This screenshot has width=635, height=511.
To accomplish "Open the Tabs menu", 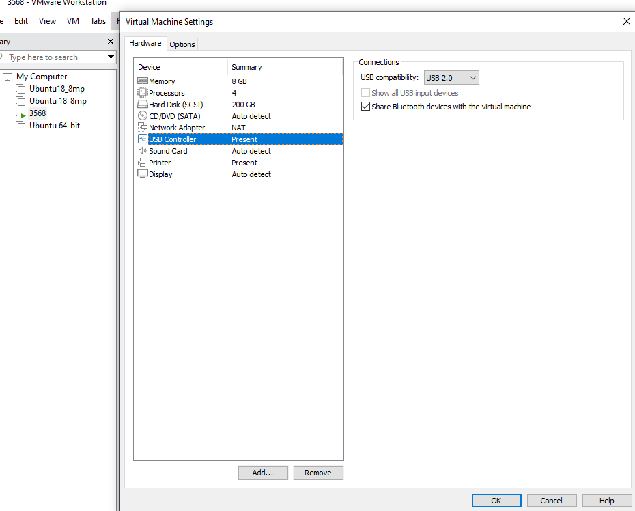I will pos(98,21).
